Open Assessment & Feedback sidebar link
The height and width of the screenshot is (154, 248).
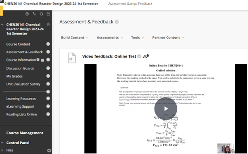point(25,52)
